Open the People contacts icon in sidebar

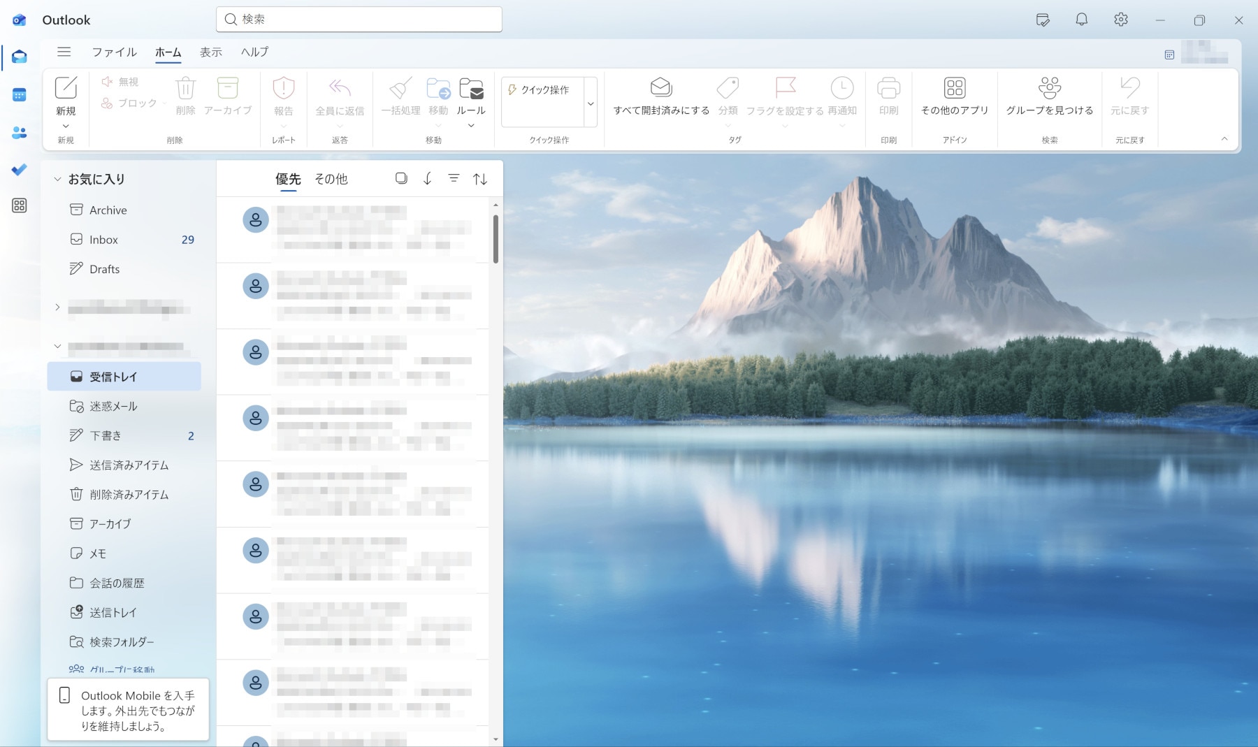pos(20,133)
